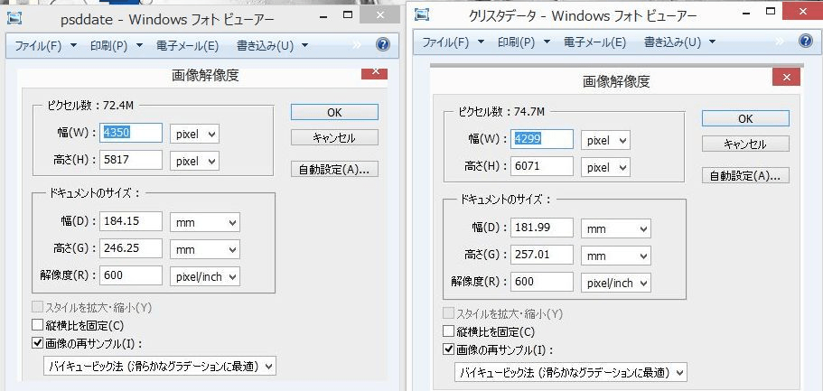
Task: Click height field showing 5817
Action: click(x=131, y=160)
